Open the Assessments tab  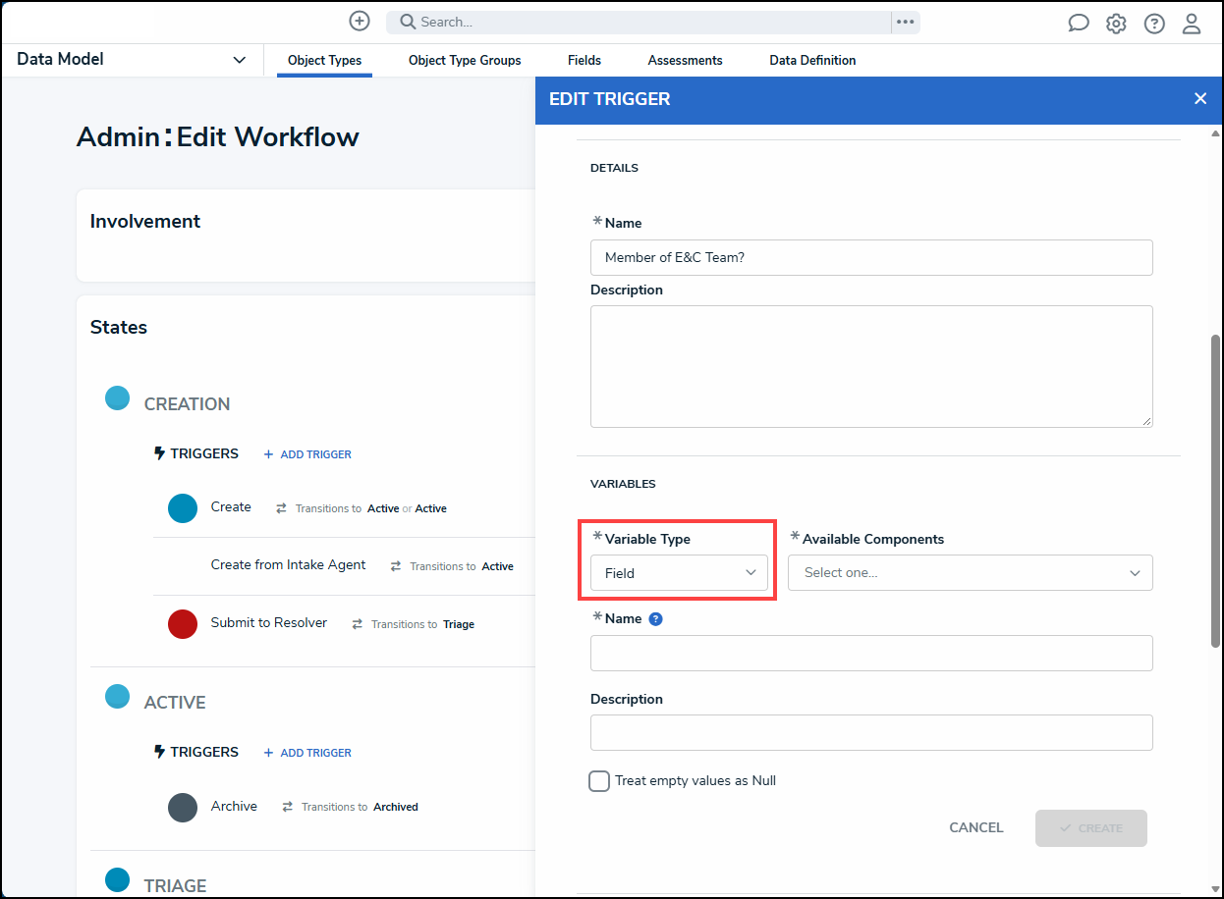686,61
